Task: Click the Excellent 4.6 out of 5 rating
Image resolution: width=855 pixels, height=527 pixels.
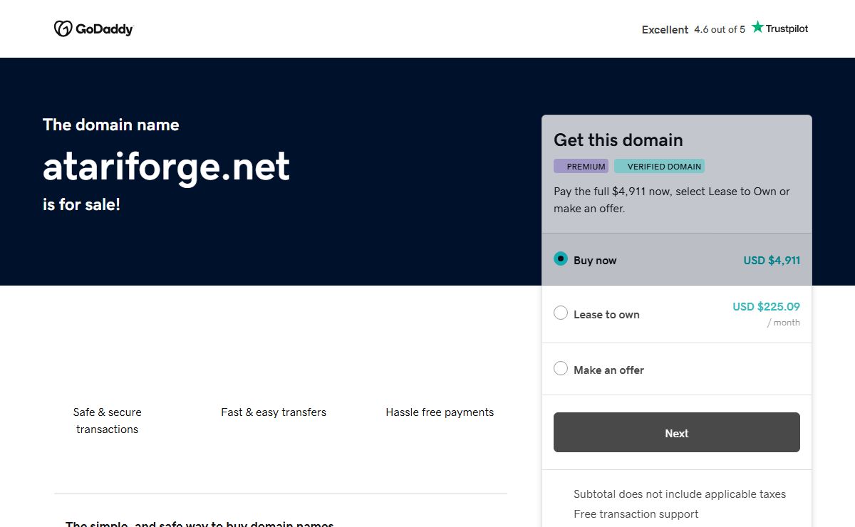Action: (x=693, y=29)
